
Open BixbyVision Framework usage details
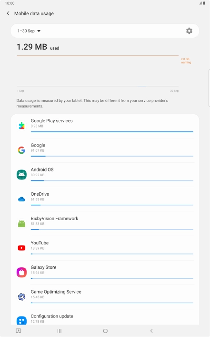click(x=105, y=224)
